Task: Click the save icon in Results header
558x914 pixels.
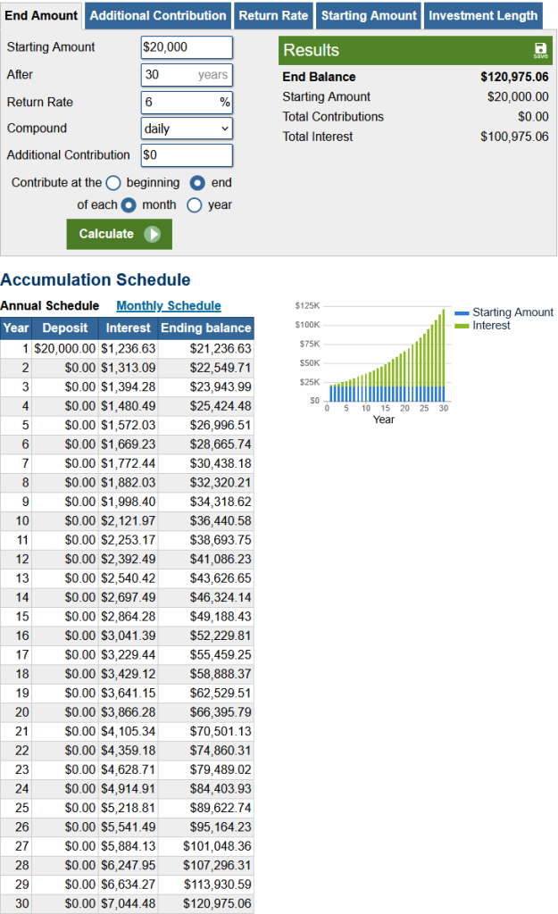Action: (x=540, y=50)
